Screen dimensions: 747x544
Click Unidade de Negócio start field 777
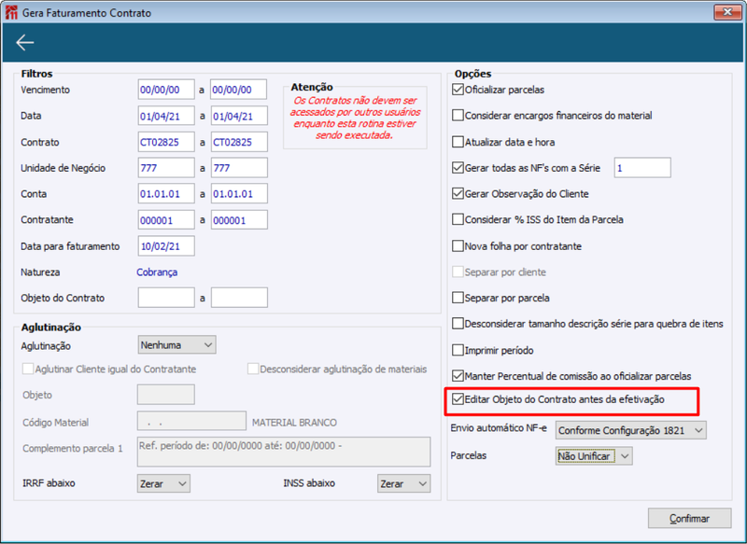[166, 168]
